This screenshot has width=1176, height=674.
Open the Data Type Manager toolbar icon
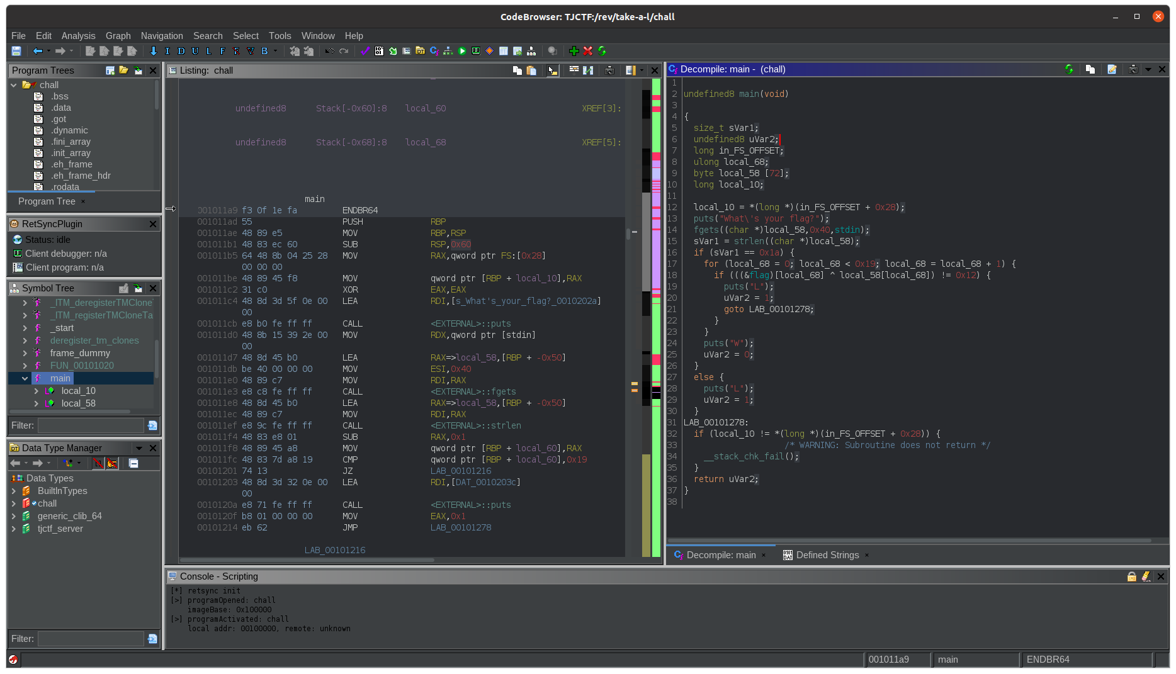coord(420,51)
